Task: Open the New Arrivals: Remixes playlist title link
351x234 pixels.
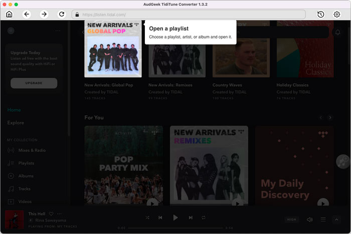Action: (170, 85)
